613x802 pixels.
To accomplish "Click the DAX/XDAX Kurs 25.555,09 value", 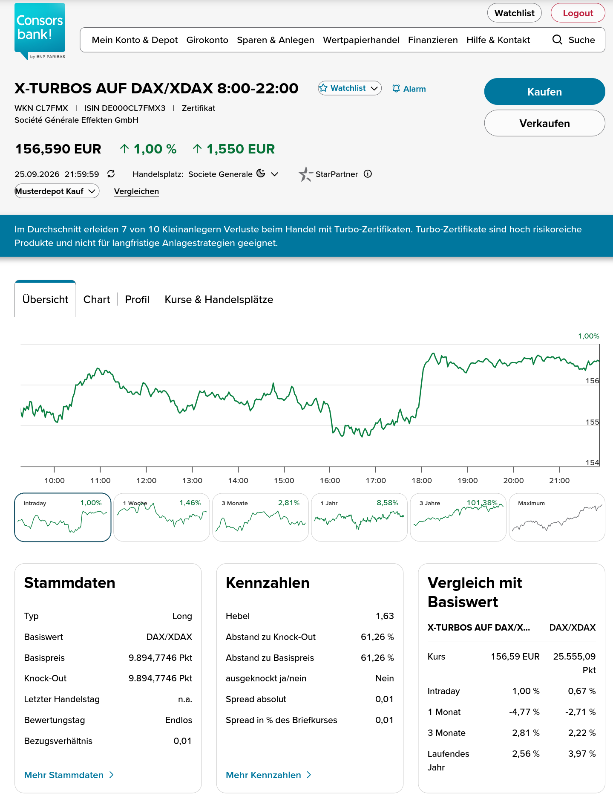I will (574, 663).
